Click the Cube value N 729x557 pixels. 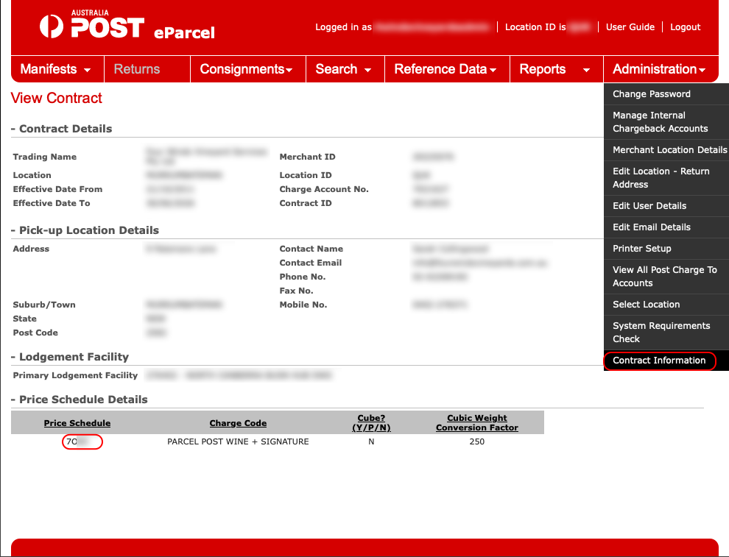click(371, 441)
